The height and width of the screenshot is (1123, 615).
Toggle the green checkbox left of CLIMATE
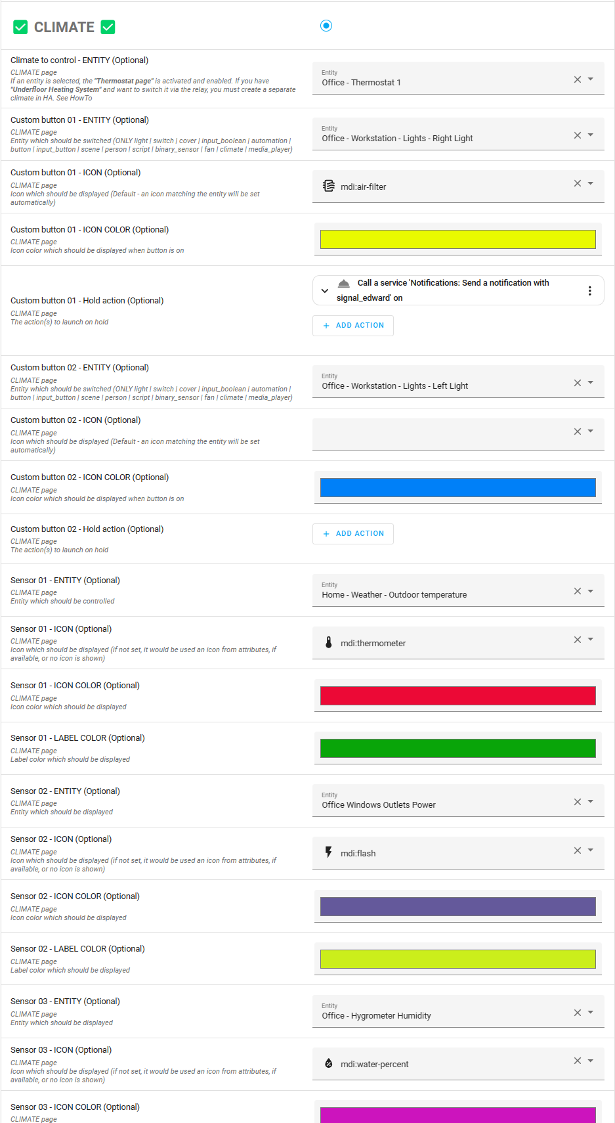coord(20,27)
